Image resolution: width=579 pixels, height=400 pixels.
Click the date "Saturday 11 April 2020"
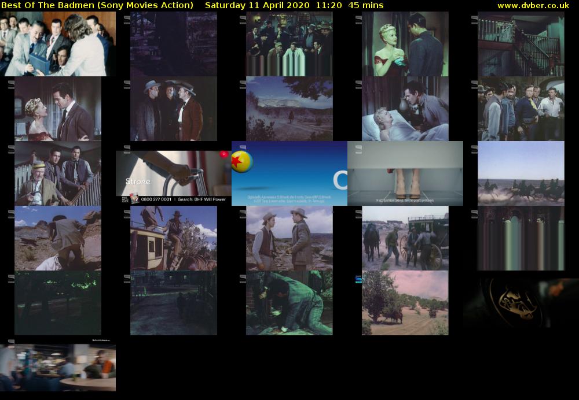(257, 5)
